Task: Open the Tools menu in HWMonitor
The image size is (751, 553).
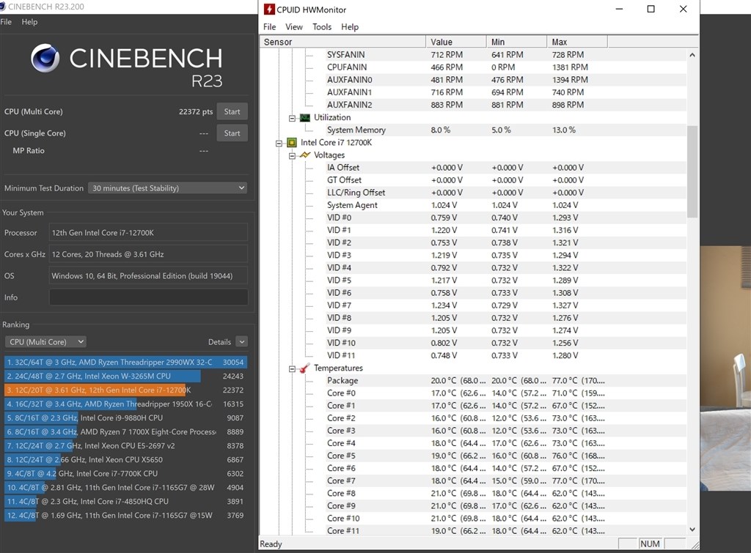Action: (x=322, y=27)
